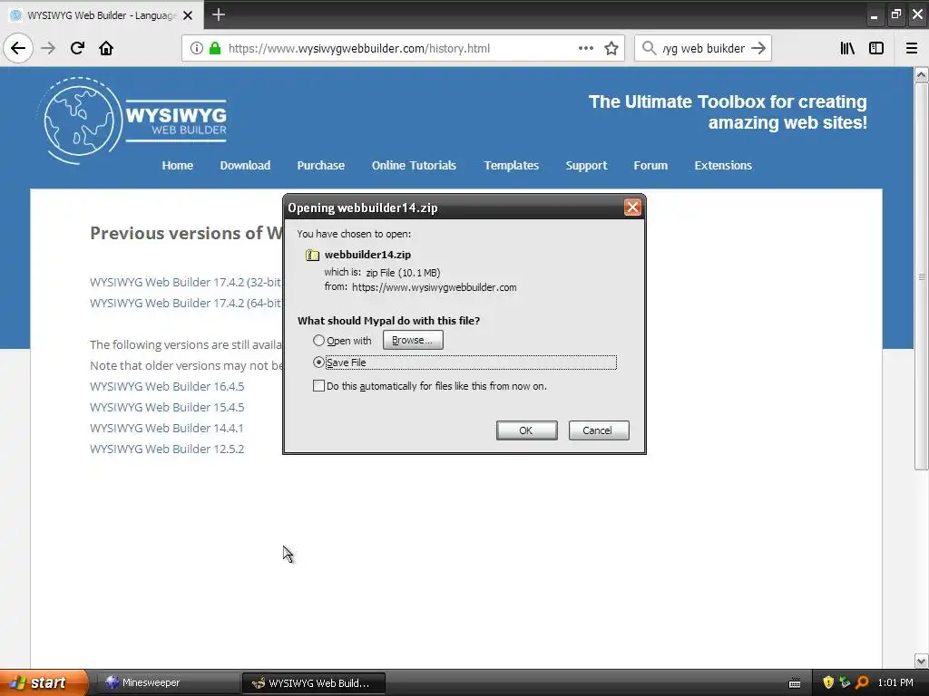Open Online Tutorials navigation item
This screenshot has width=929, height=696.
pyautogui.click(x=414, y=166)
